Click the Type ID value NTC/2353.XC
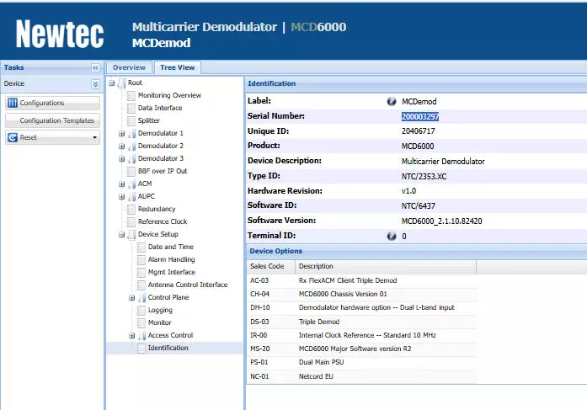587x410 pixels. tap(424, 176)
